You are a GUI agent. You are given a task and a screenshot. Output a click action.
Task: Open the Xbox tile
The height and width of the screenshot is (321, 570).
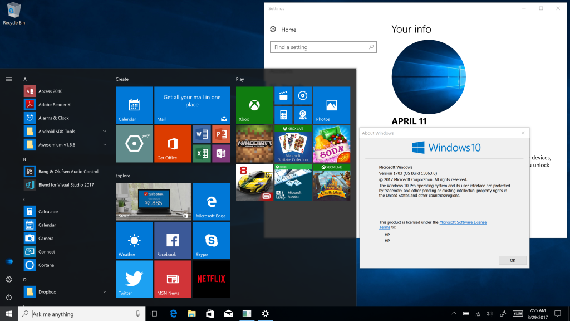[254, 105]
